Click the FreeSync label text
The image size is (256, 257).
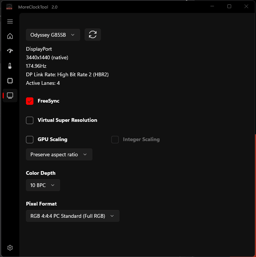(x=49, y=101)
